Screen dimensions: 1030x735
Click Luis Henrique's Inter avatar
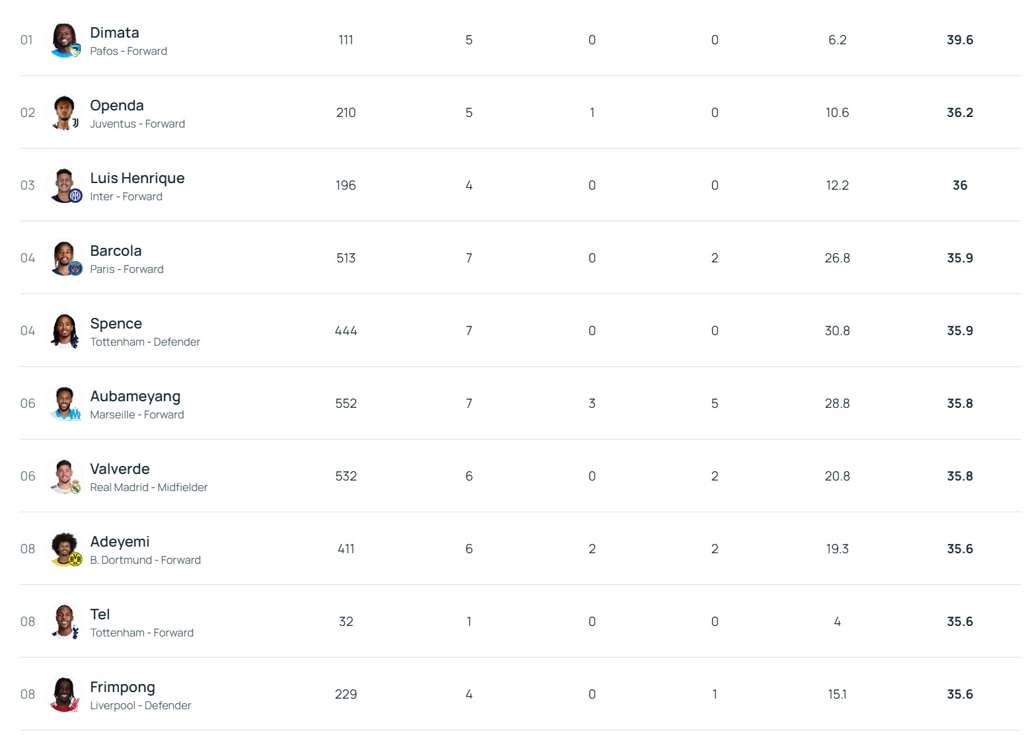65,186
